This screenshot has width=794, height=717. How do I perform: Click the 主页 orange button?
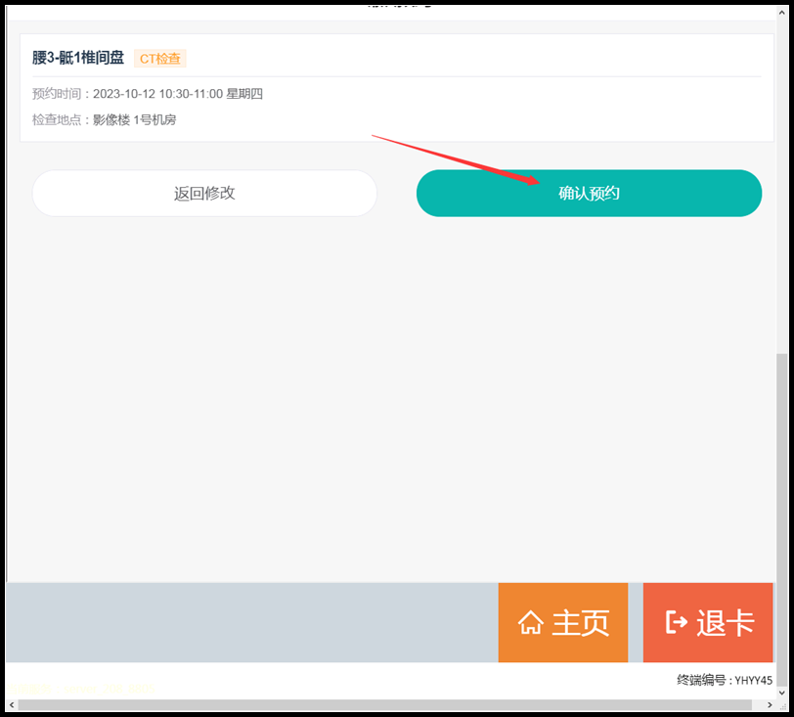563,622
